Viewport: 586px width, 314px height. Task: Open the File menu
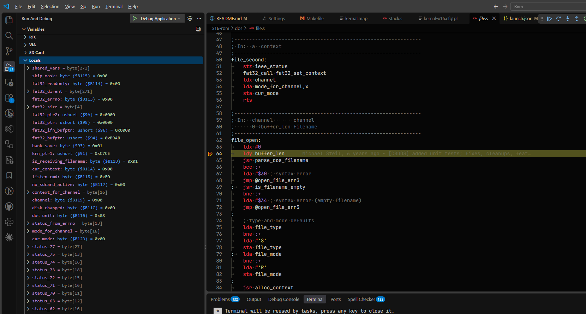point(19,6)
